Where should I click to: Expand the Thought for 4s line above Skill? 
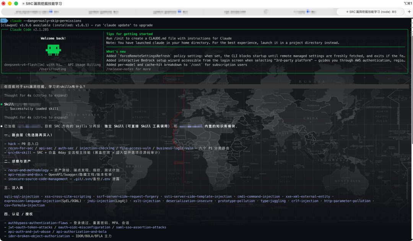coord(36,96)
